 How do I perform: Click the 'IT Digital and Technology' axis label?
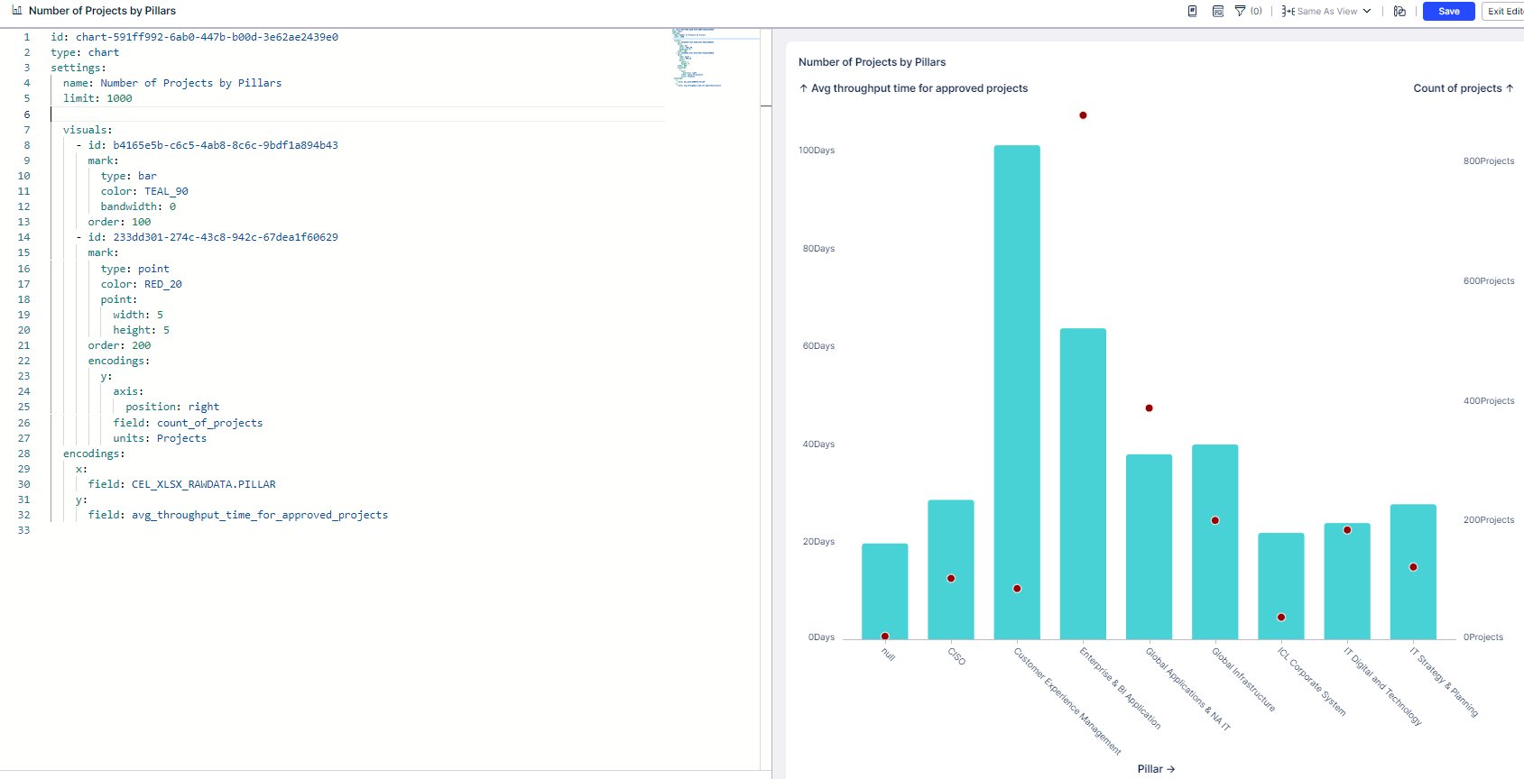[1382, 686]
